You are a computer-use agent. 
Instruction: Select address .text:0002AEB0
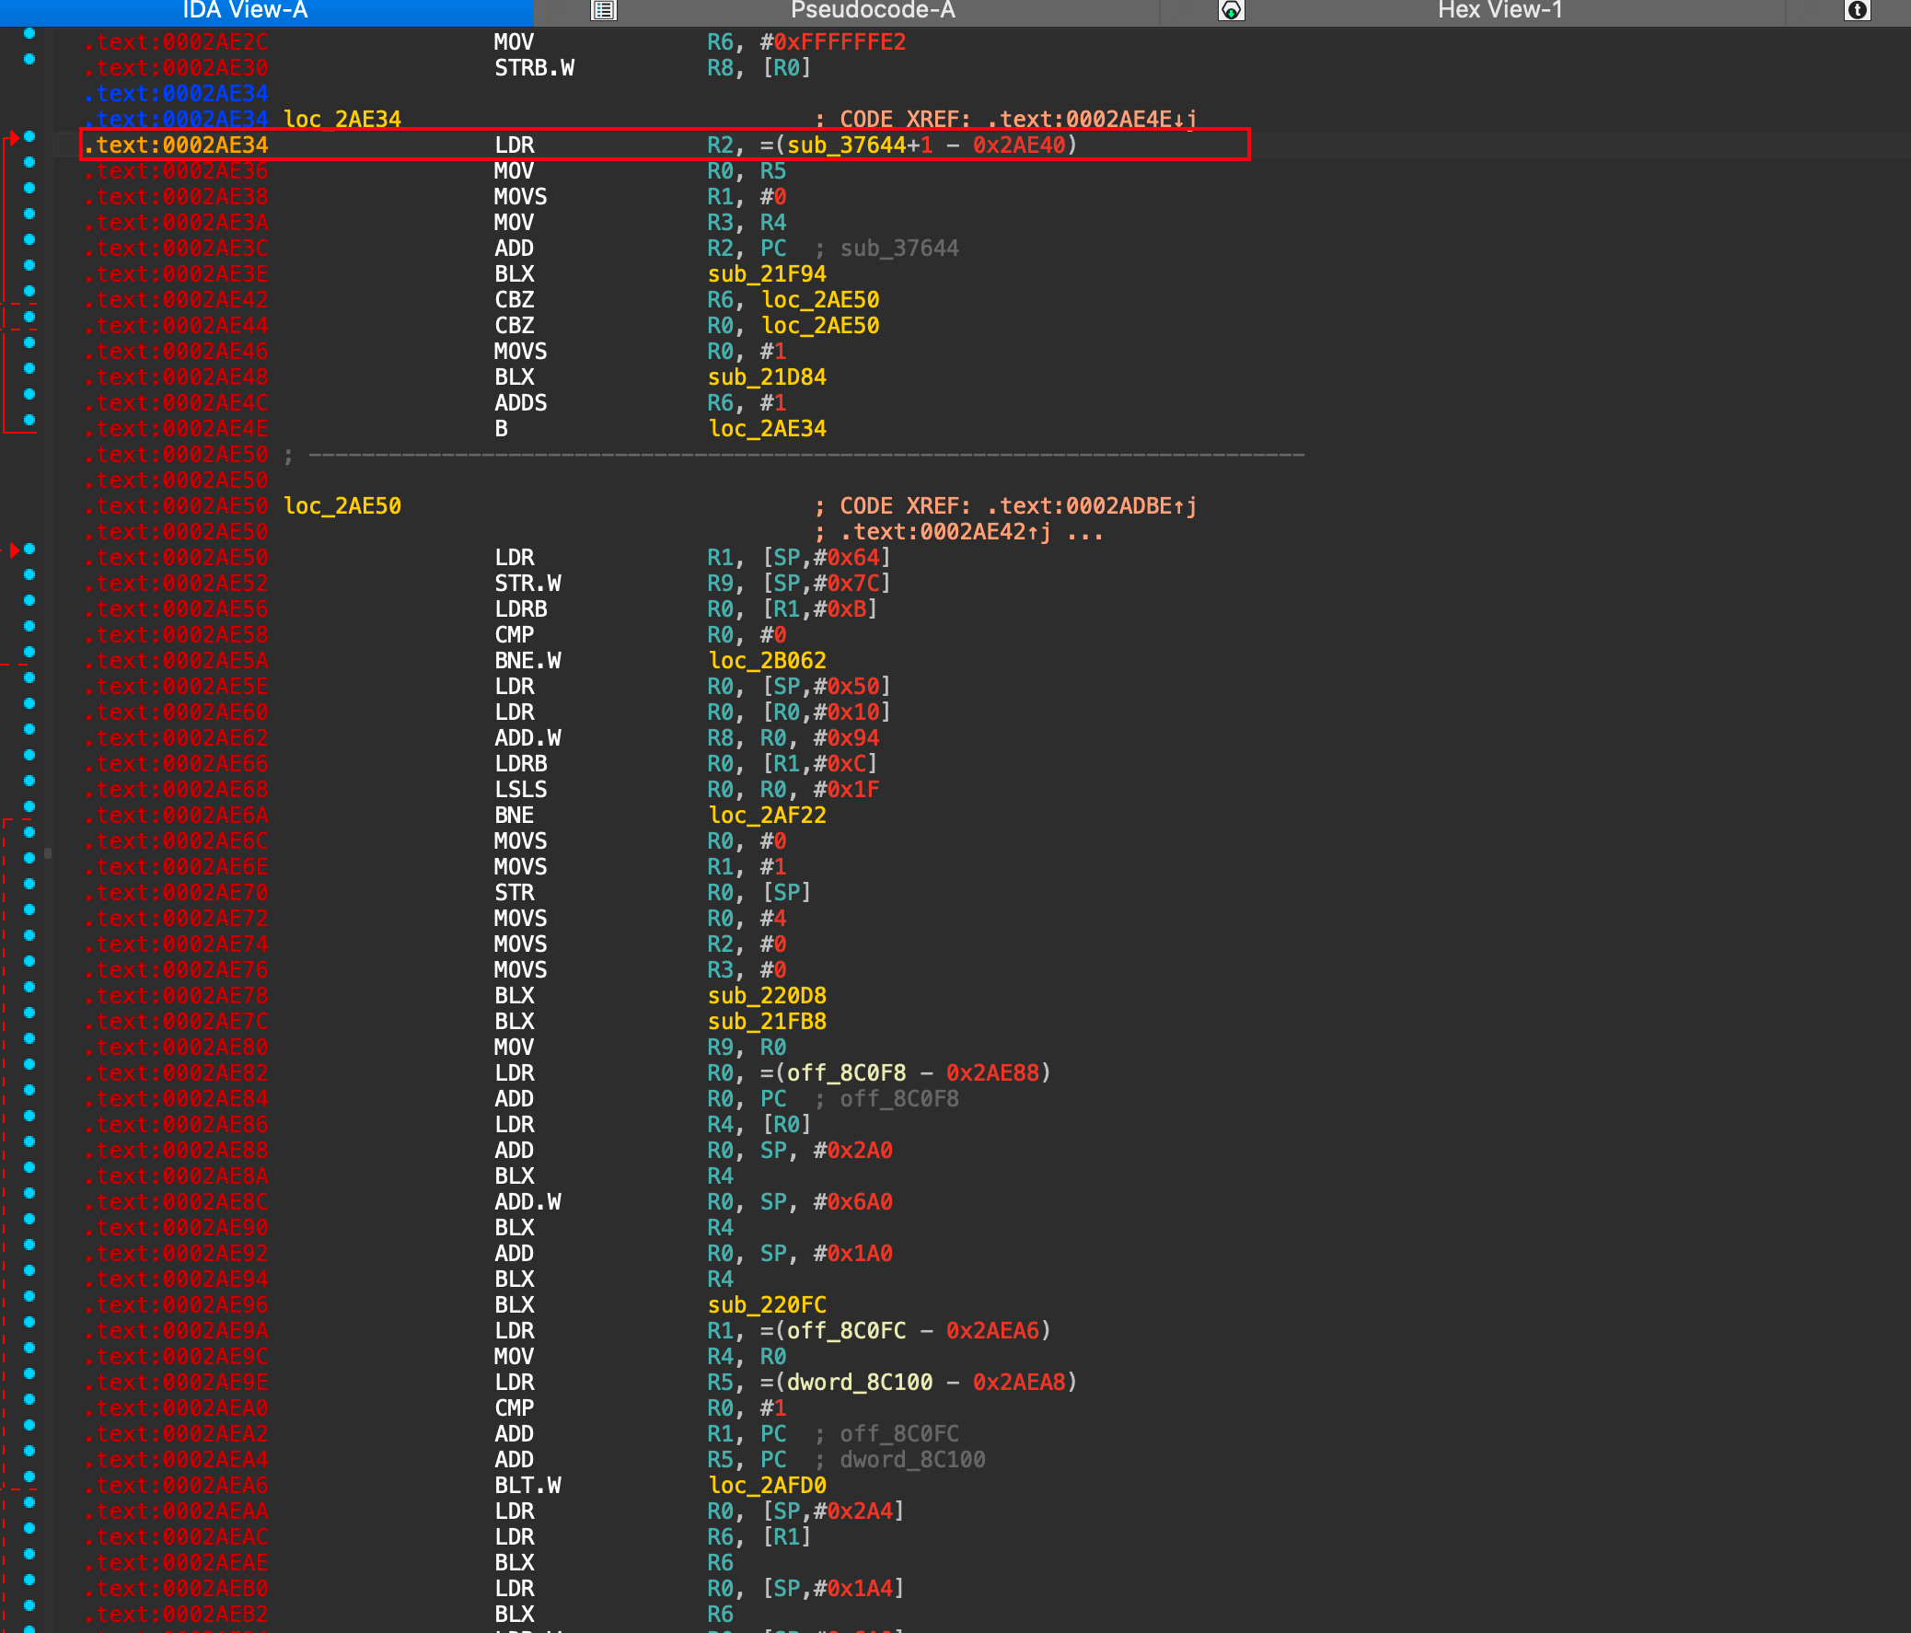(x=175, y=1589)
